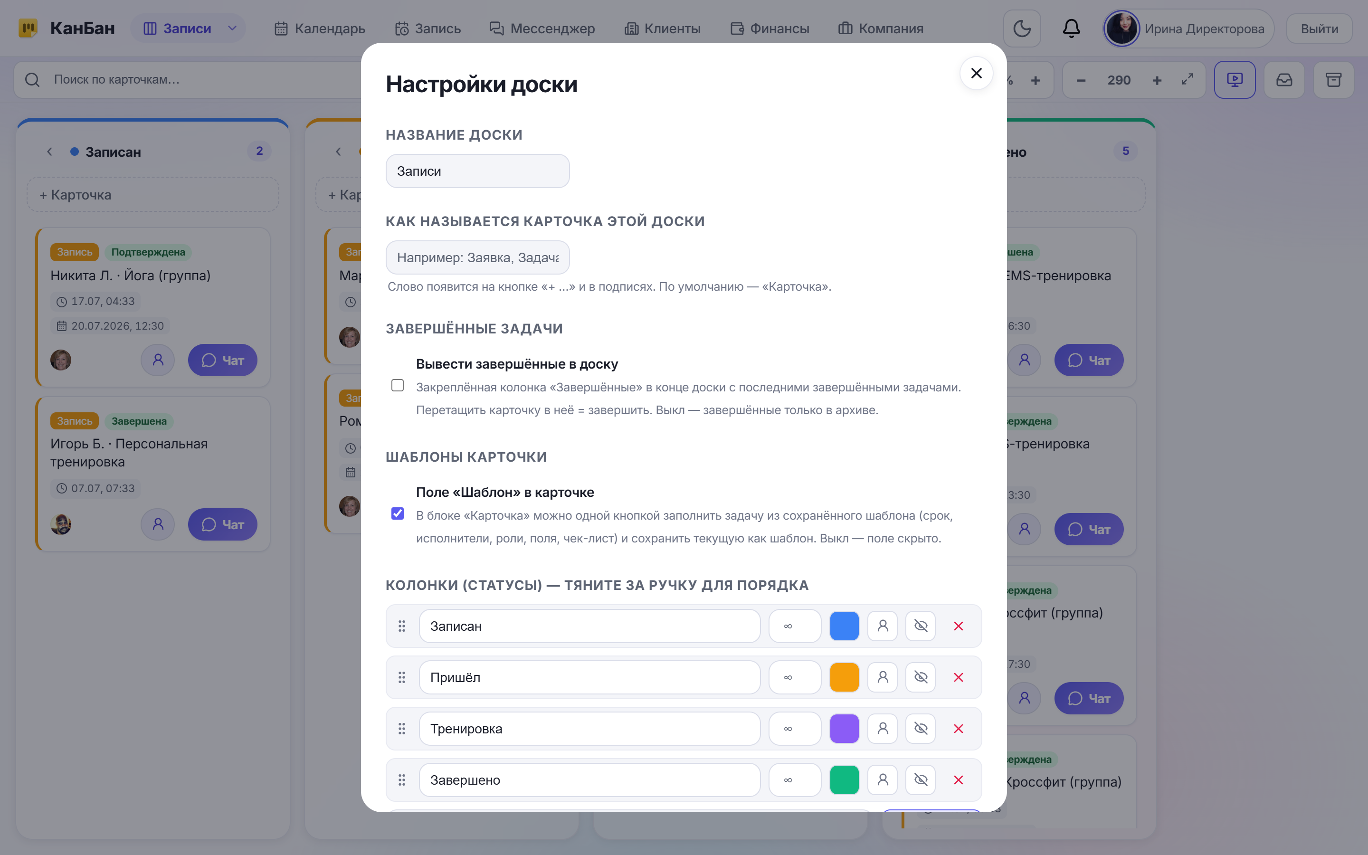Set card limit for Пришёл column
Image resolution: width=1368 pixels, height=855 pixels.
click(795, 677)
